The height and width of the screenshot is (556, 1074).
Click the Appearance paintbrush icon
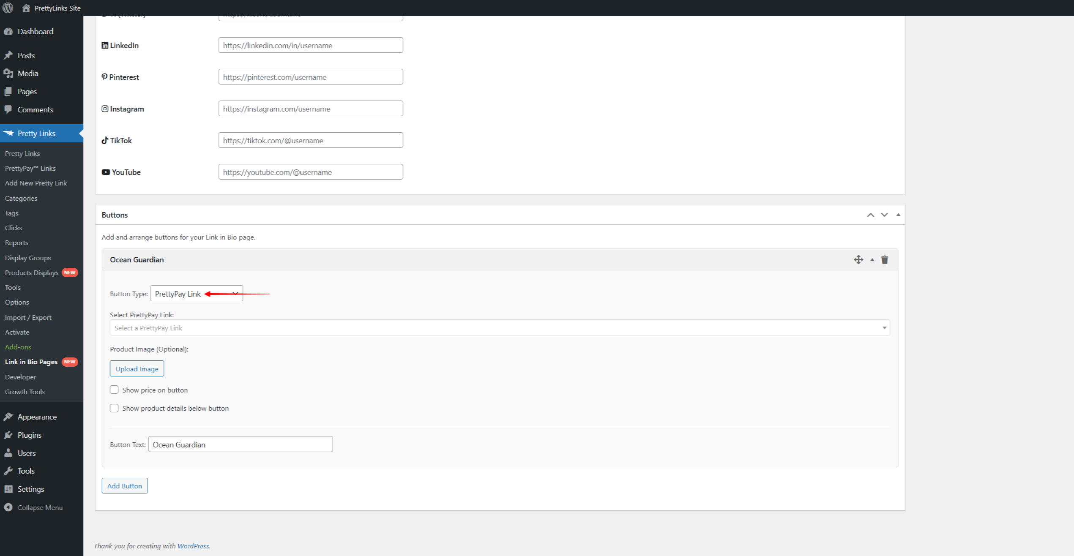tap(8, 417)
